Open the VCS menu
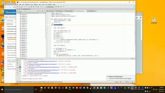The image size is (165, 93). click(x=46, y=5)
